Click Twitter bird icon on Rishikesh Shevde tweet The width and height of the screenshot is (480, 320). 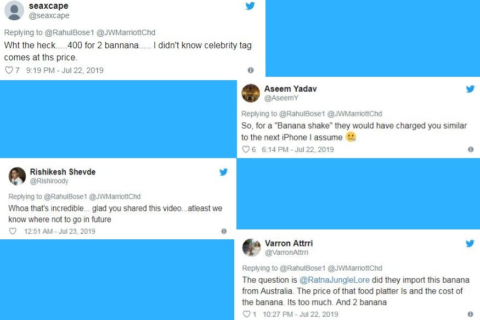click(x=223, y=172)
